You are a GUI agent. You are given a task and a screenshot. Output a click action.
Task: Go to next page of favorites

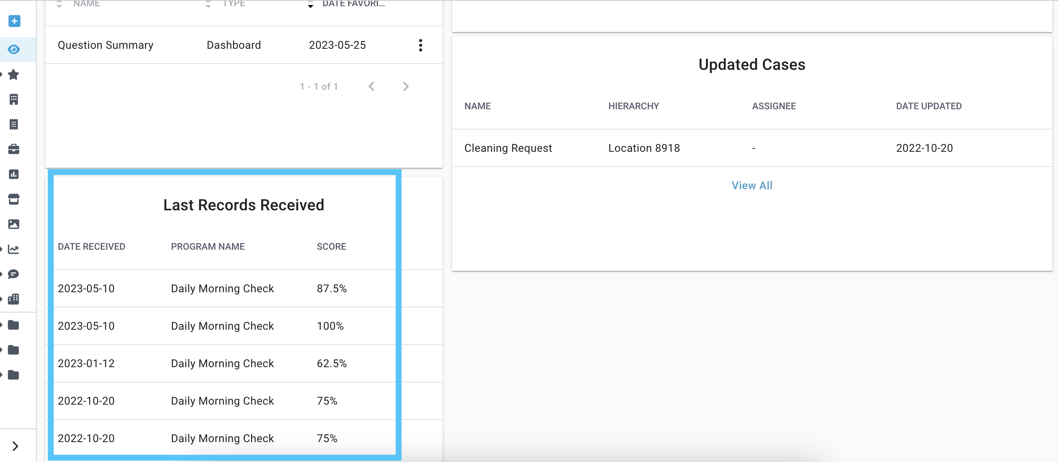tap(406, 86)
